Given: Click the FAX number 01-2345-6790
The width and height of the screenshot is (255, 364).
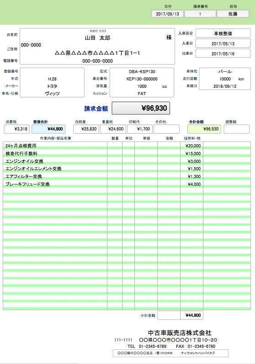Looking at the screenshot, I should [202, 346].
